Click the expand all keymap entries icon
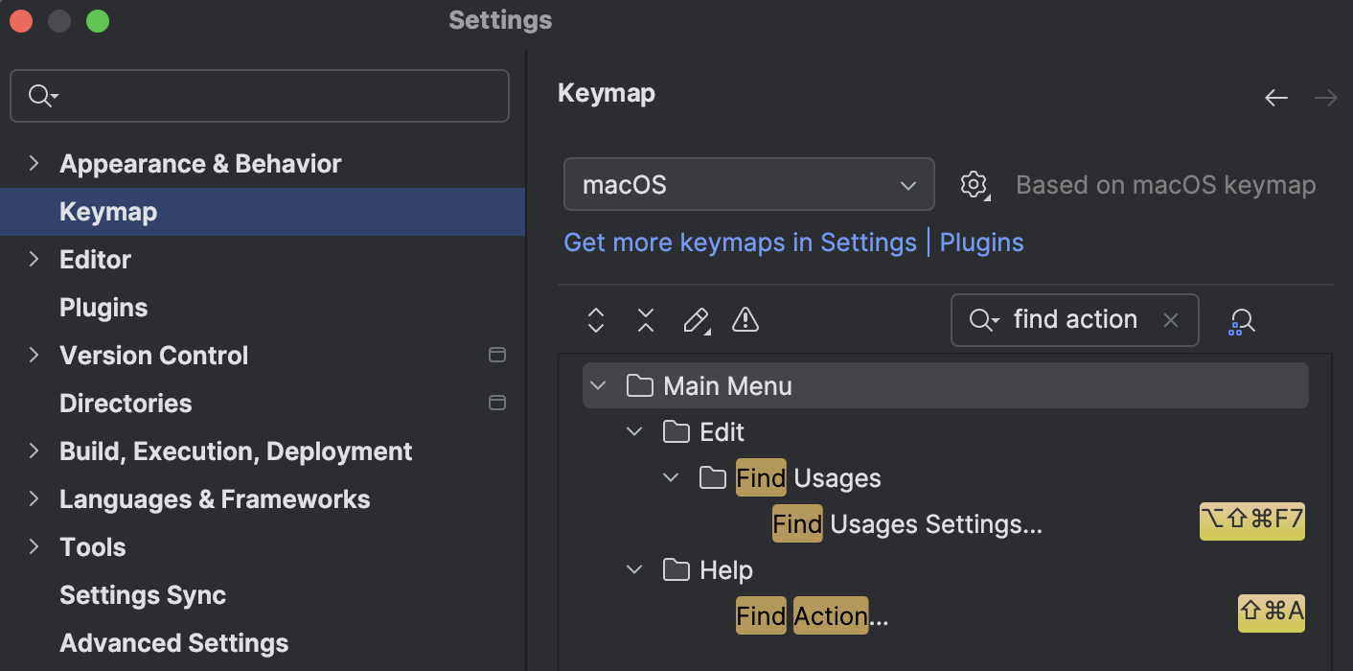Image resolution: width=1353 pixels, height=671 pixels. 595,320
